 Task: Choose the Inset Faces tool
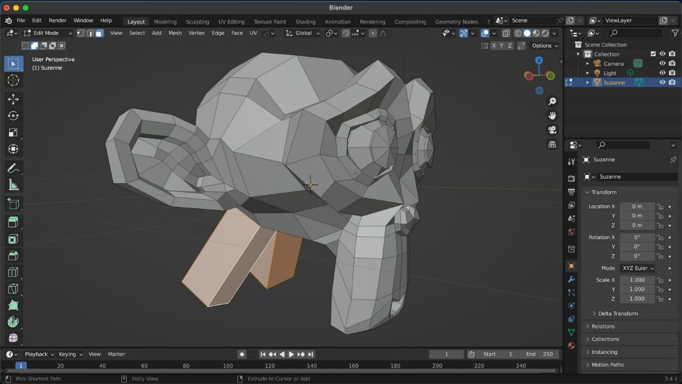[14, 239]
